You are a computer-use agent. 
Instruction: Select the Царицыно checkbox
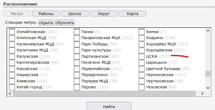tap(142, 63)
